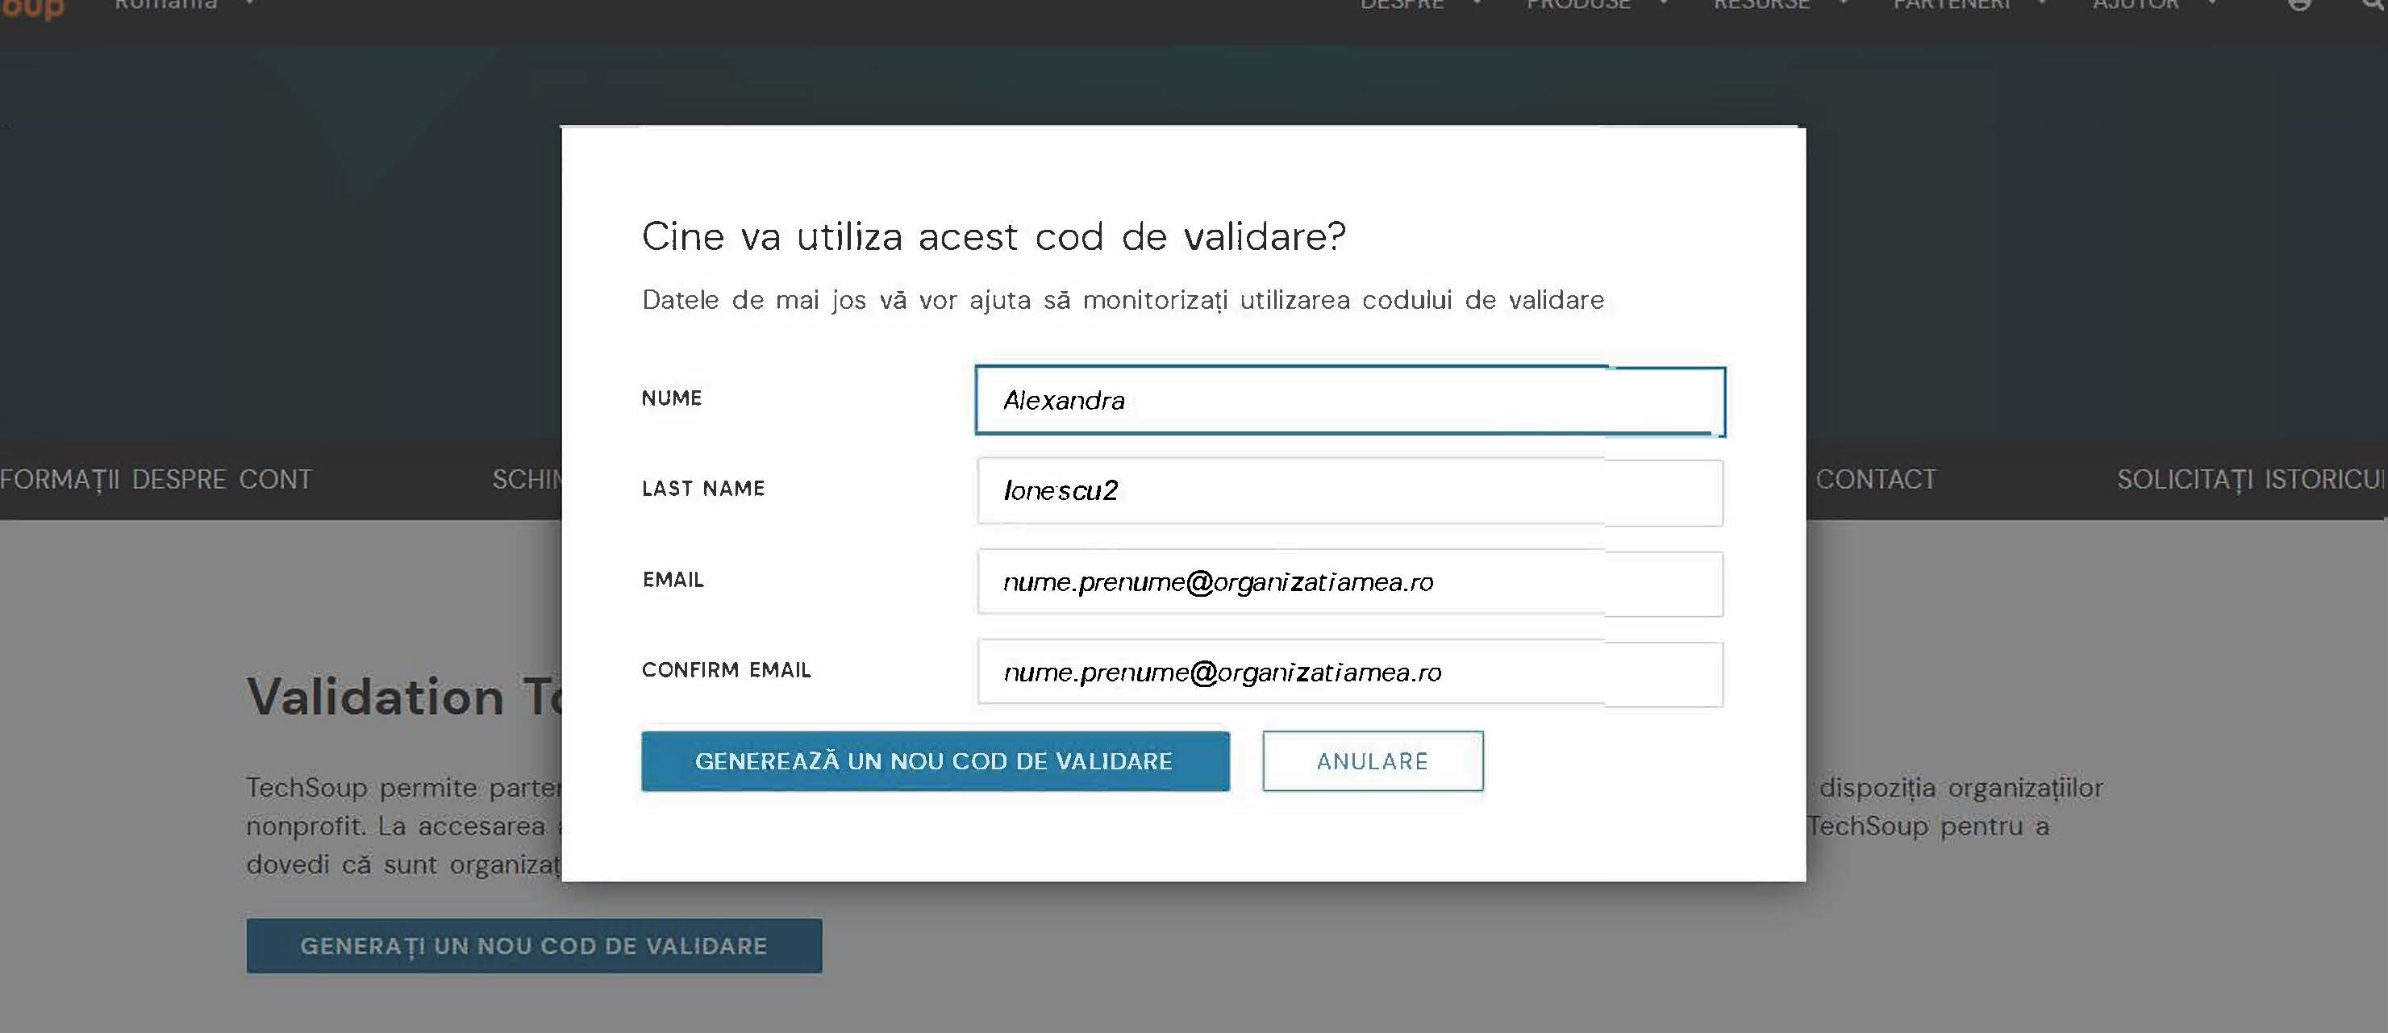
Task: Open the Romania country selector dropdown
Action: click(182, 6)
